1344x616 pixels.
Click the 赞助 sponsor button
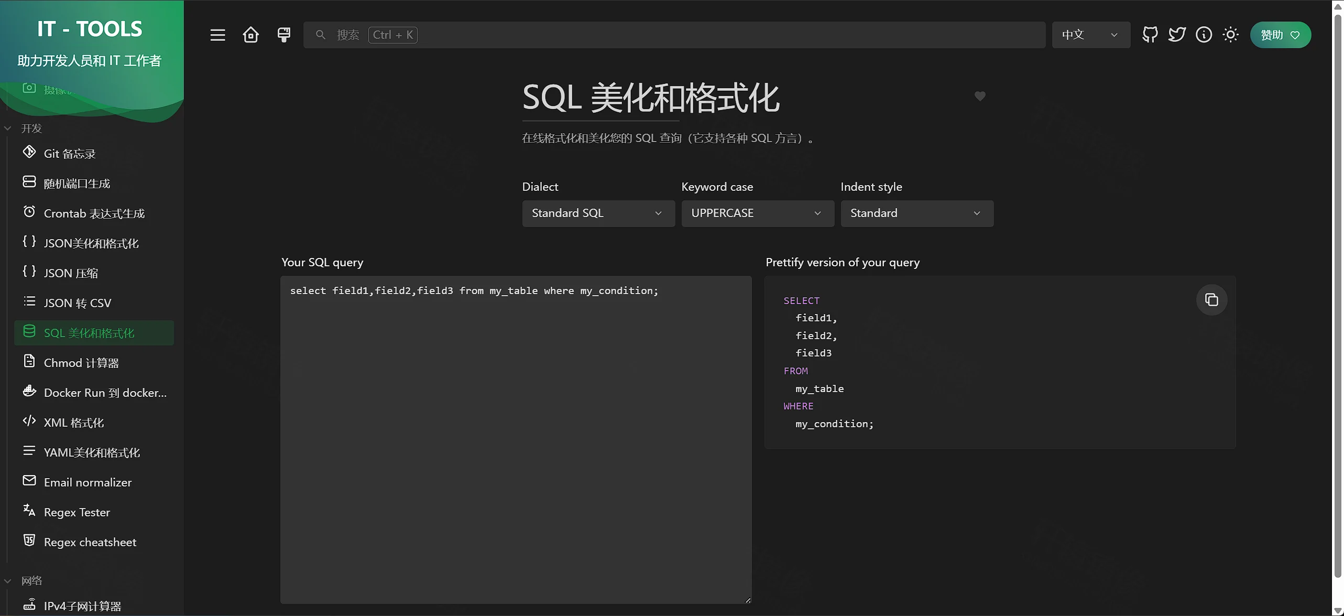click(1280, 35)
